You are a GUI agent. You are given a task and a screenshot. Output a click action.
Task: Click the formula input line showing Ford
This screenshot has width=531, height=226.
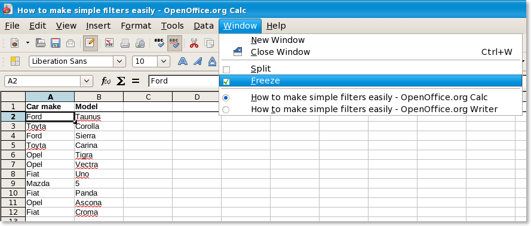[183, 81]
